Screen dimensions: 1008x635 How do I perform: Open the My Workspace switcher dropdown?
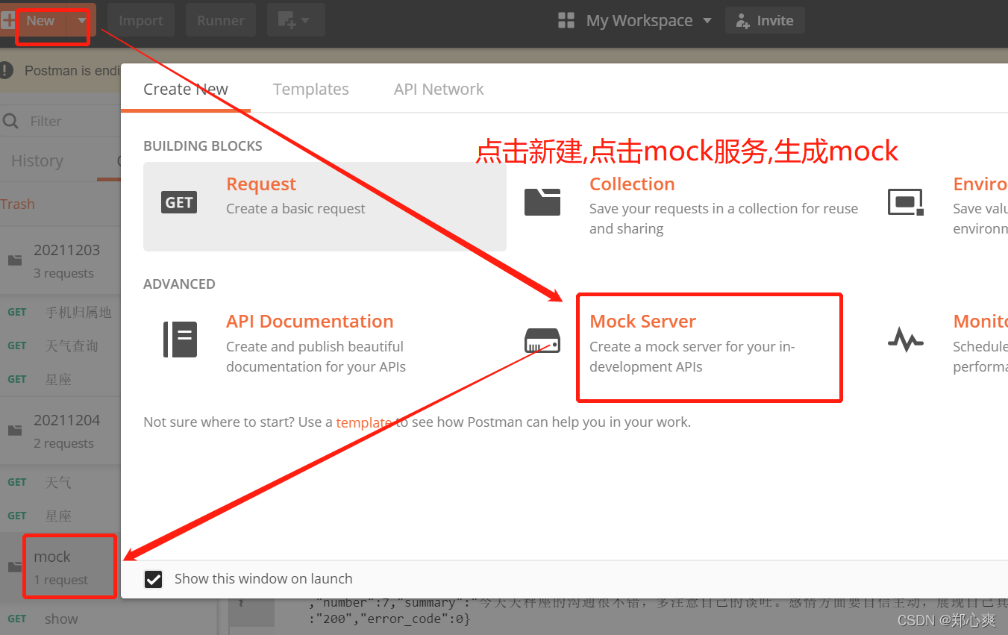click(x=648, y=21)
